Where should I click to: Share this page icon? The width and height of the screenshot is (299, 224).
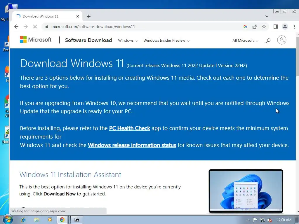255,27
